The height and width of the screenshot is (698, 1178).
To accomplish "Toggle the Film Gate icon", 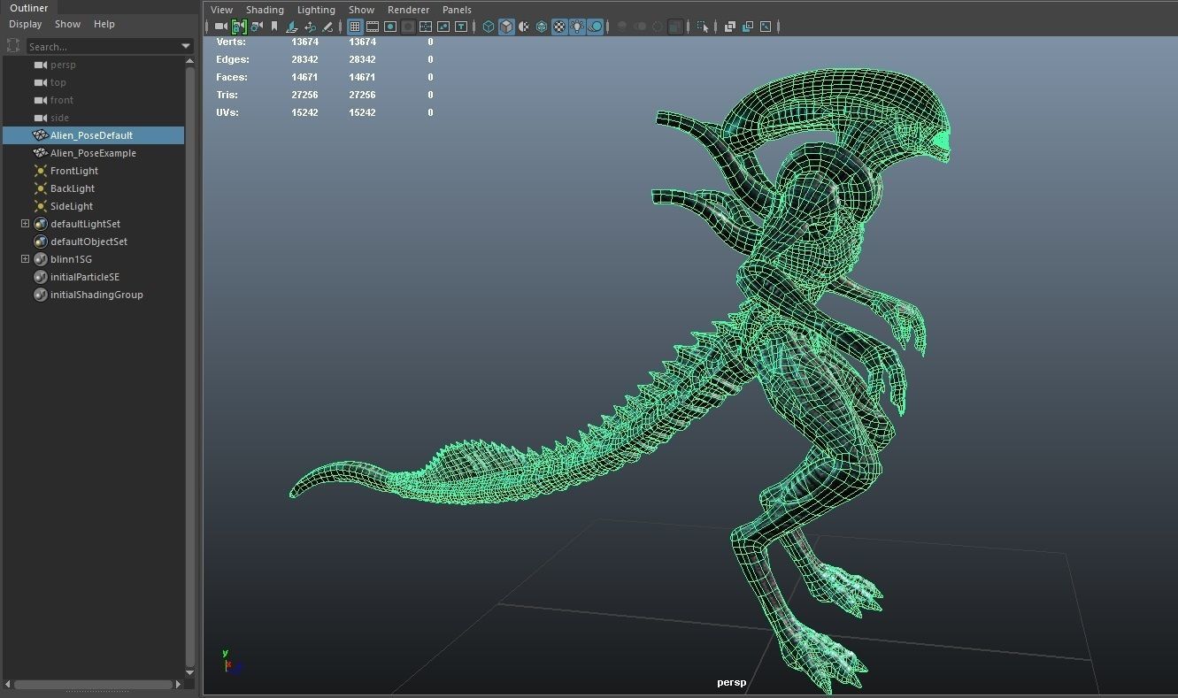I will pos(373,27).
